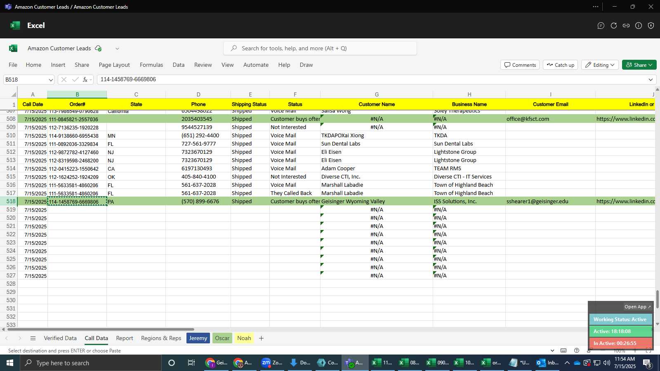Screen dimensions: 660x371
Task: Open the File menu
Action: 13,65
